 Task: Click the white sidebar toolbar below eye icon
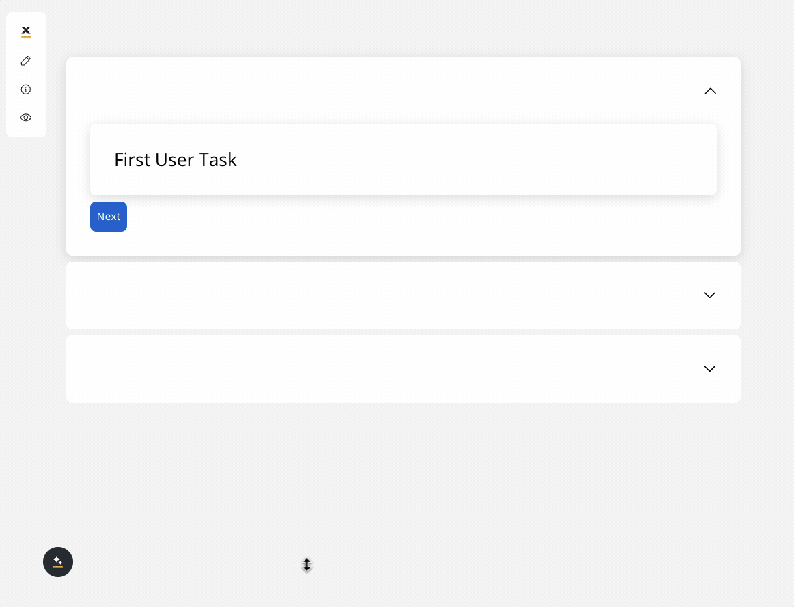click(x=26, y=130)
